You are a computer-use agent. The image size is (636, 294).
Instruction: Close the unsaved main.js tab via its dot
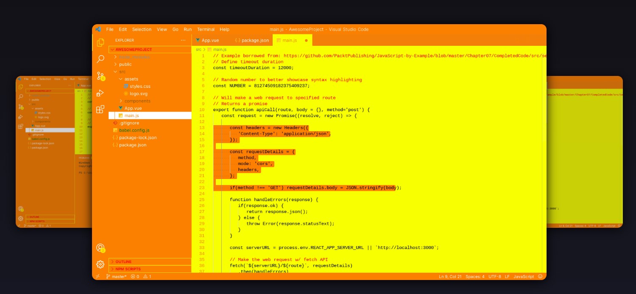(x=306, y=40)
